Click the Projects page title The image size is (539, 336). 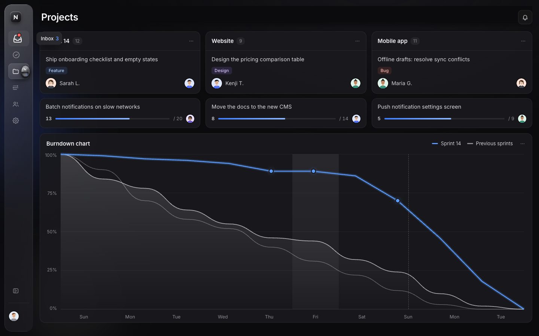coord(60,17)
